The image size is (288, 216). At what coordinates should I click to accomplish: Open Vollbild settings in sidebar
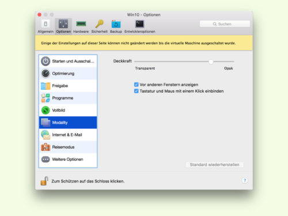tap(68, 111)
